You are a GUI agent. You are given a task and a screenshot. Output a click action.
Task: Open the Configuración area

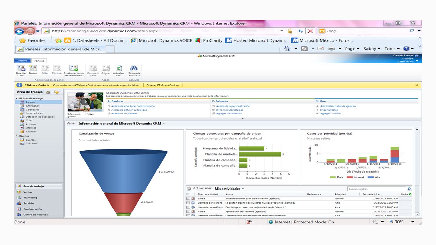(x=32, y=209)
